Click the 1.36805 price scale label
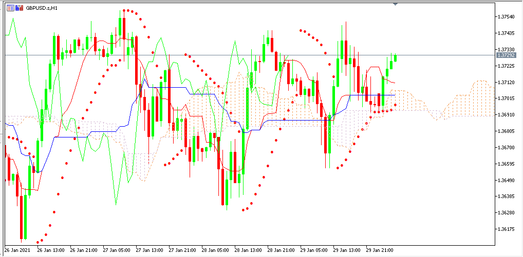Screen dimensions: 523x257 pyautogui.click(x=506, y=131)
